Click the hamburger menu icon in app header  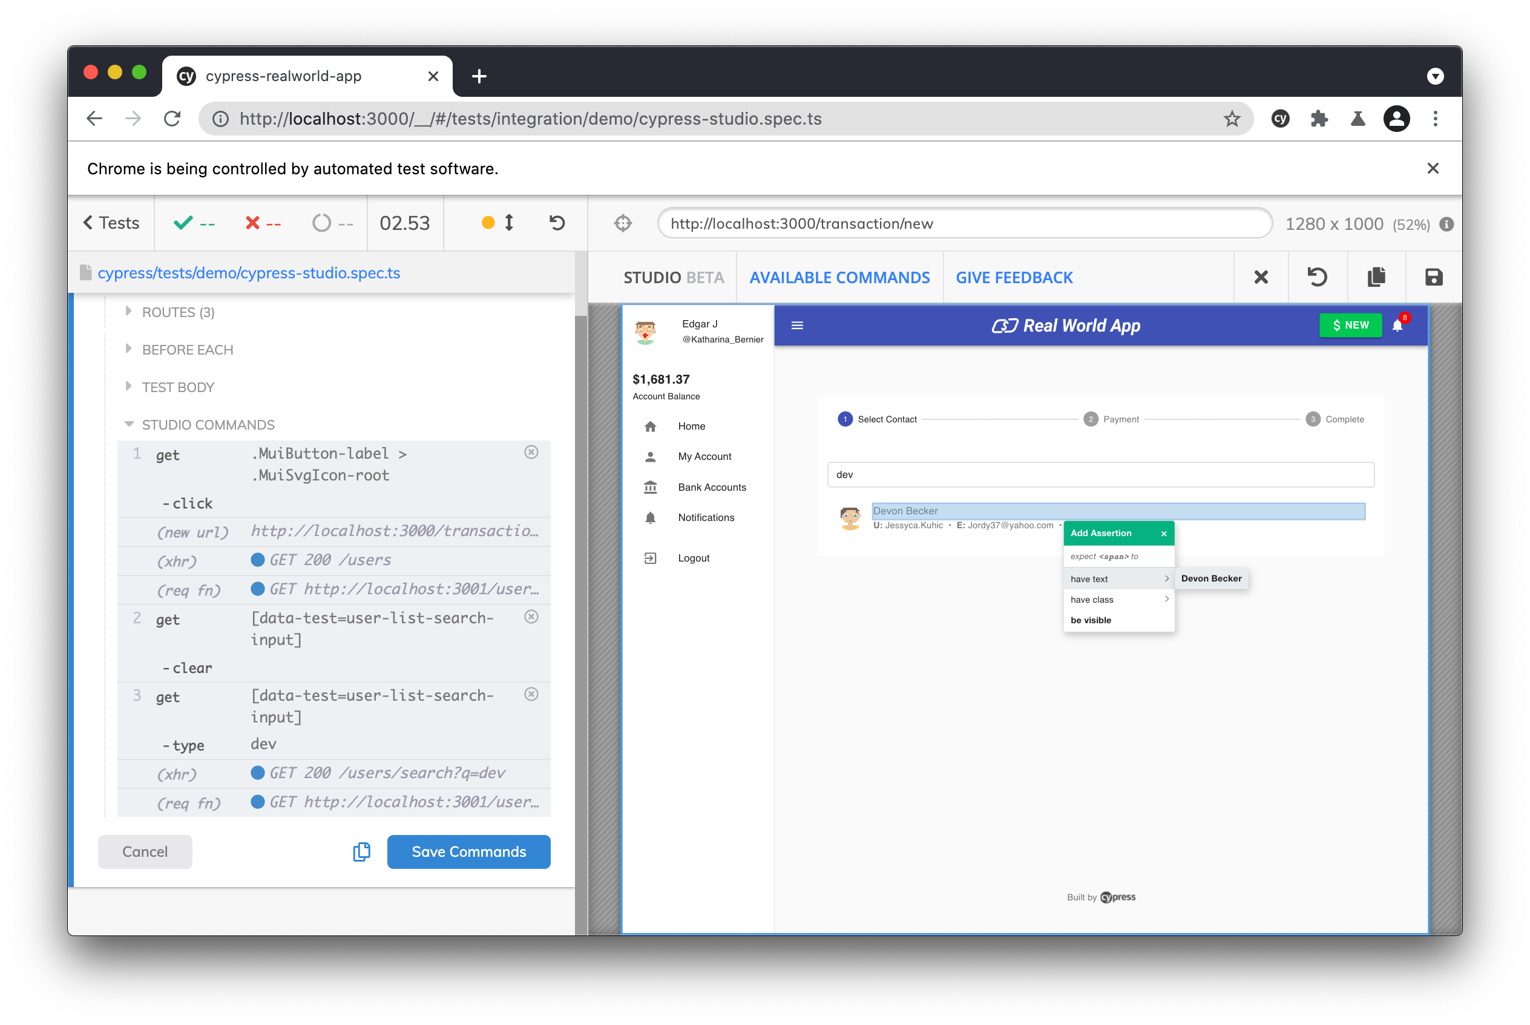click(x=798, y=325)
